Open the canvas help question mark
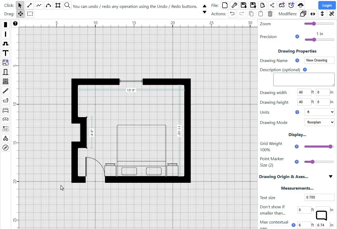This screenshot has height=229, width=337. [15, 24]
